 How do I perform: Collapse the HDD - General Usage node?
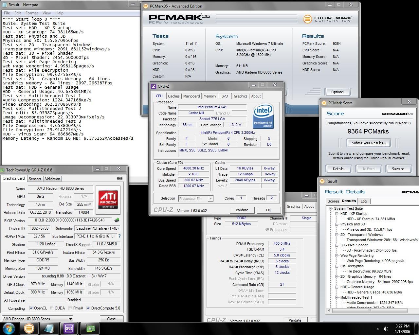tap(337, 287)
